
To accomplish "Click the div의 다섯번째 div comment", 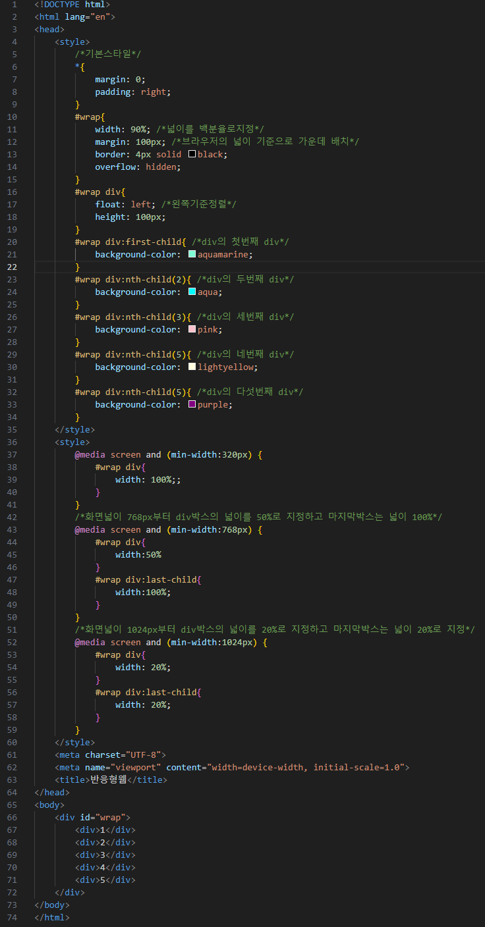I will coord(250,392).
